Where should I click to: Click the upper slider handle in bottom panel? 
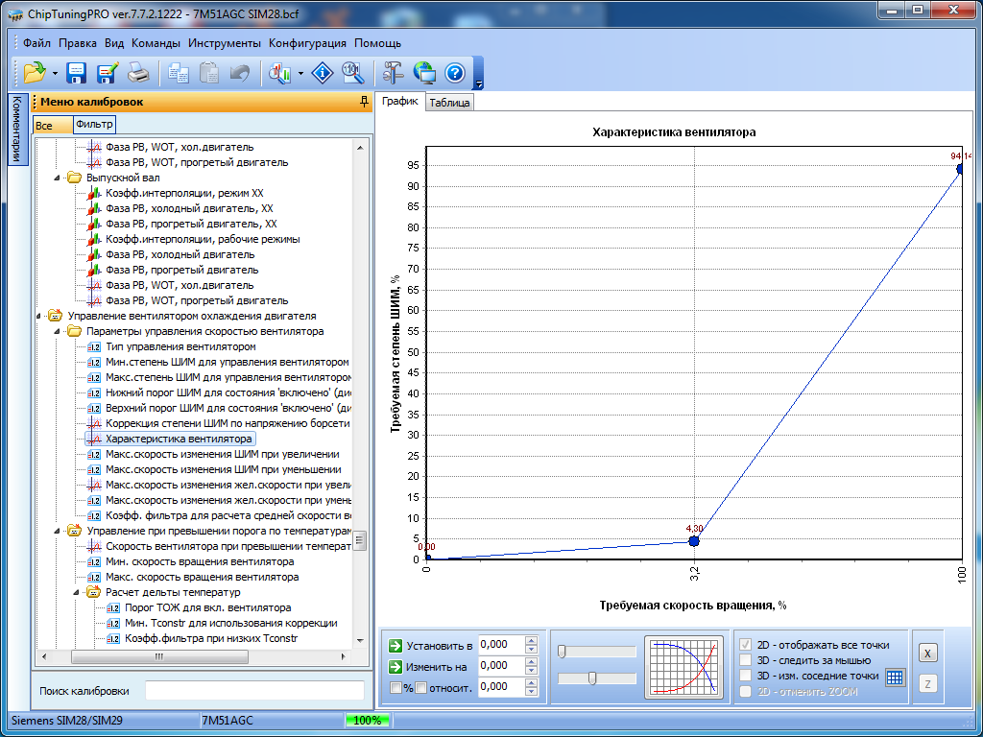[x=562, y=652]
